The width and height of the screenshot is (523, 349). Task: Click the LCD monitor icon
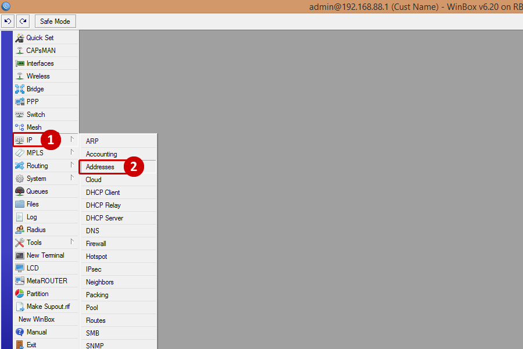pos(20,268)
